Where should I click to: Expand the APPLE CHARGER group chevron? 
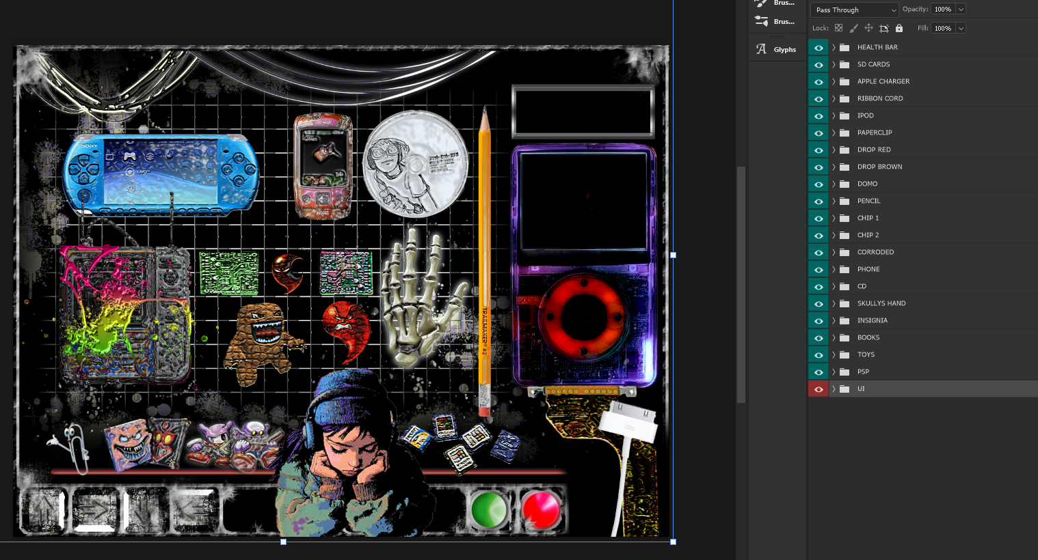point(834,81)
